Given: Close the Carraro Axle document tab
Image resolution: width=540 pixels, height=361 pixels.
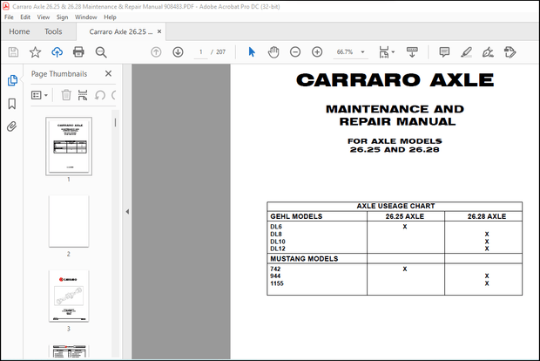Looking at the screenshot, I should click(159, 31).
